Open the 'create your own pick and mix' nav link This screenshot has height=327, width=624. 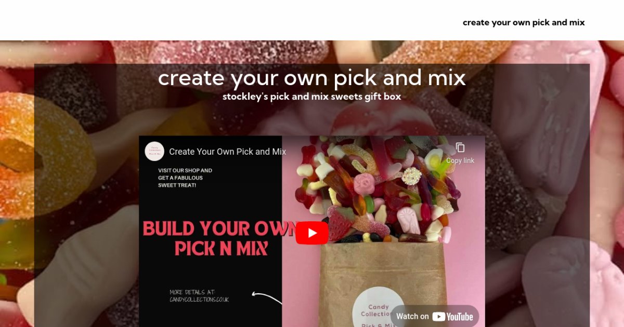[x=524, y=22]
